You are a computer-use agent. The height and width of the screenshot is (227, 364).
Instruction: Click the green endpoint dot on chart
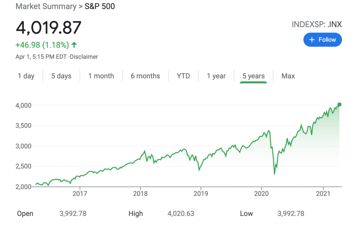coord(339,104)
